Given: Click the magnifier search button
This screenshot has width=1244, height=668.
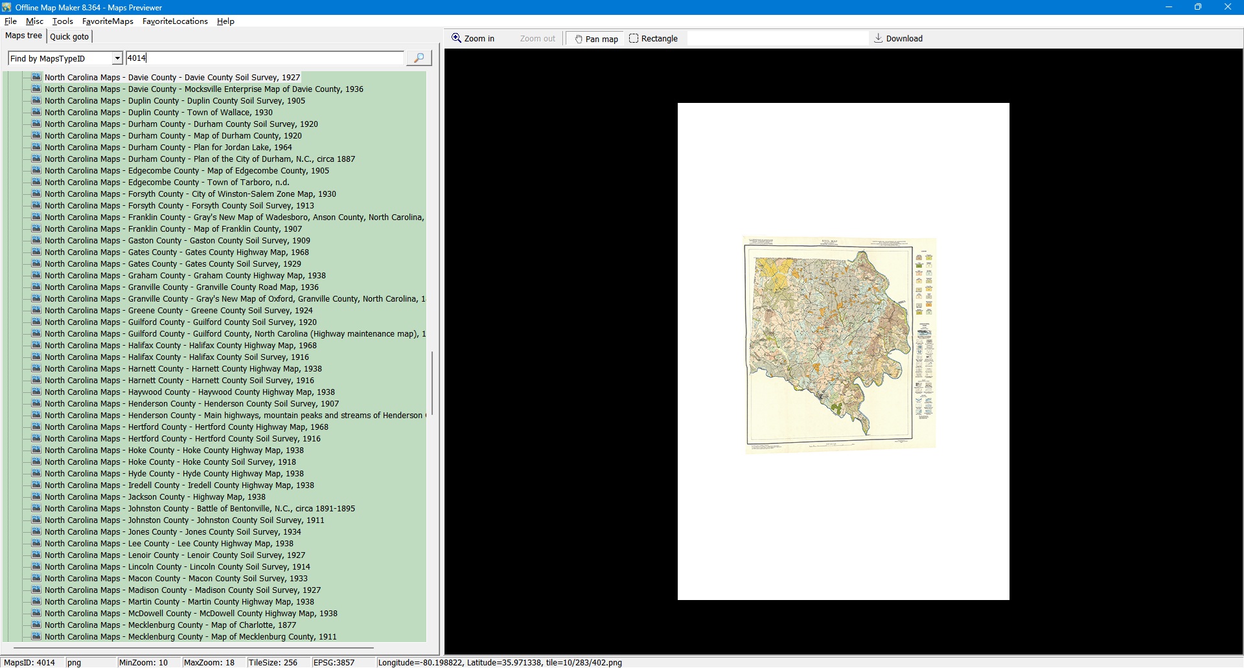Looking at the screenshot, I should (x=419, y=58).
